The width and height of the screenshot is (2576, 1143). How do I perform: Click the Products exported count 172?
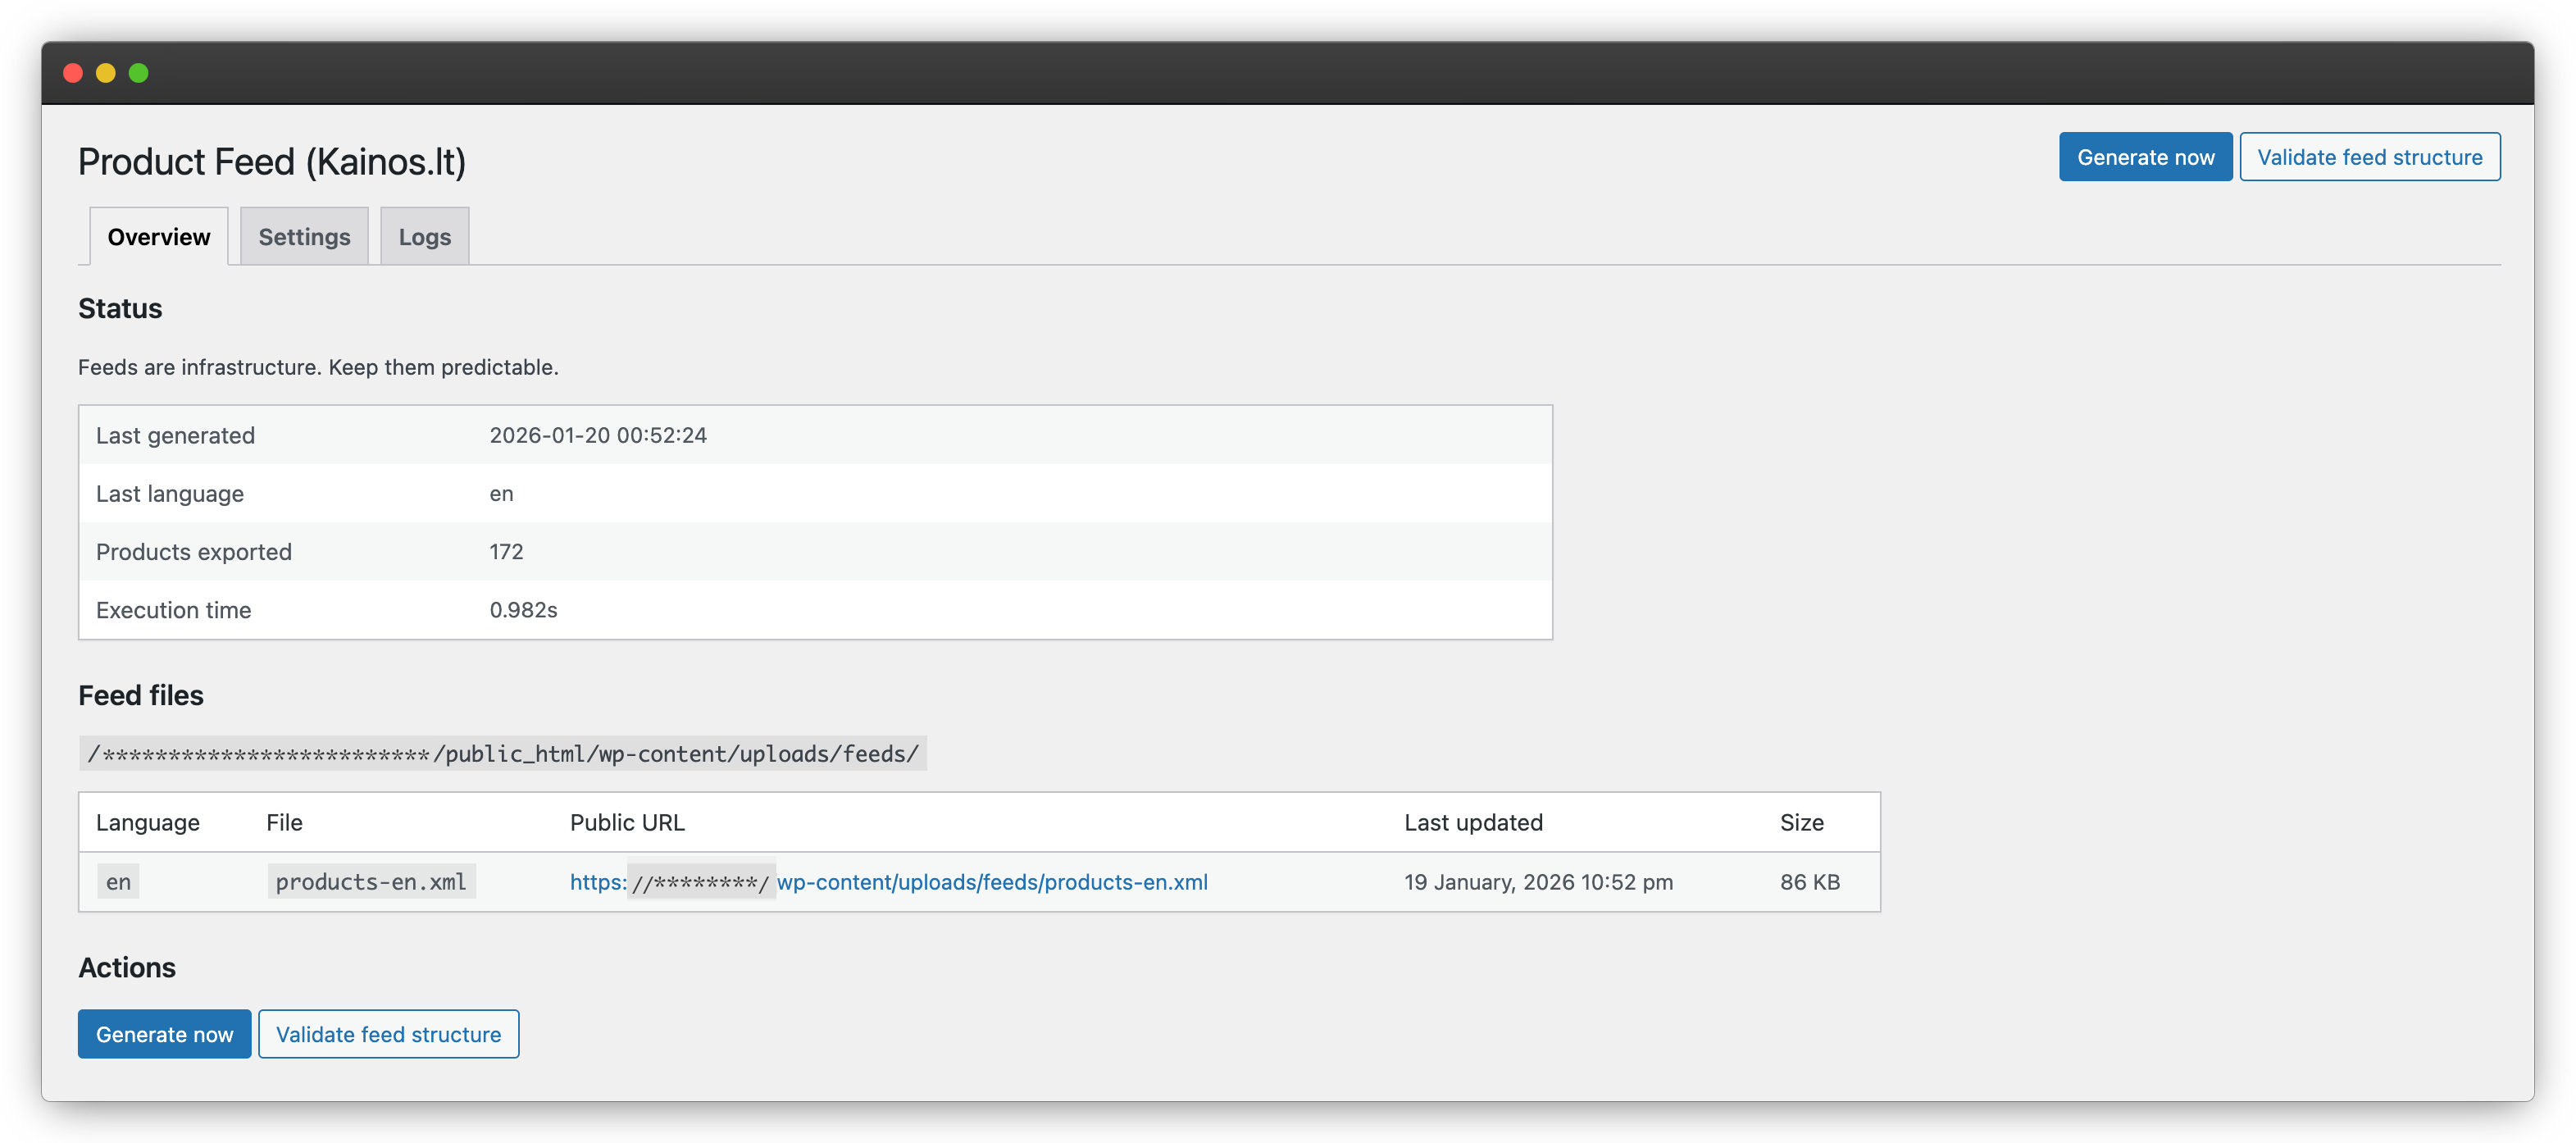point(506,551)
